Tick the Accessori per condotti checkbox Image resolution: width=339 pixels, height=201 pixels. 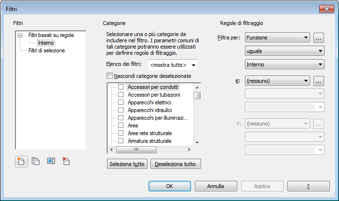click(x=121, y=88)
